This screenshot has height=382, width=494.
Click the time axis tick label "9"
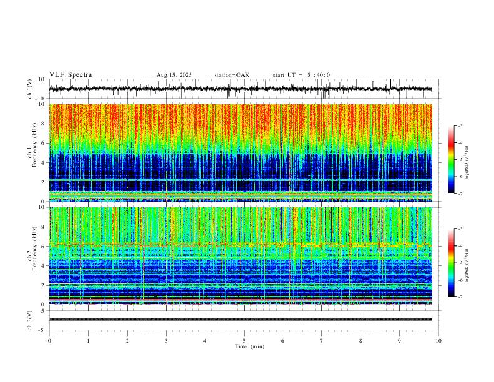(399, 341)
